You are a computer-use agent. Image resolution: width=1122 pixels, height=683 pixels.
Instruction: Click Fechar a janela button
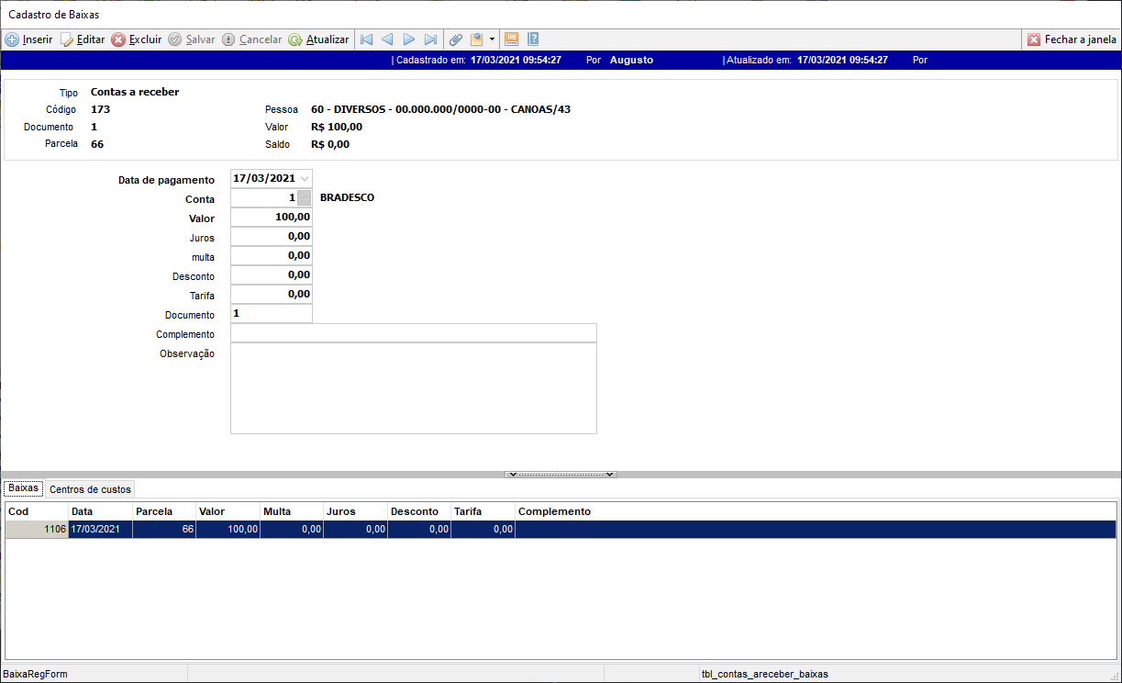[x=1072, y=39]
